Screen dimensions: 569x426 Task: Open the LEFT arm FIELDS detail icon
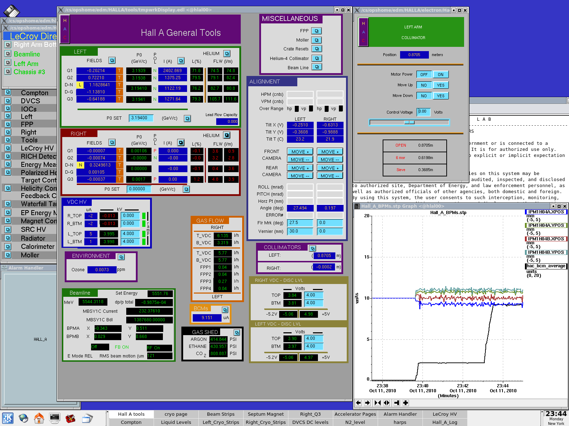pyautogui.click(x=112, y=60)
